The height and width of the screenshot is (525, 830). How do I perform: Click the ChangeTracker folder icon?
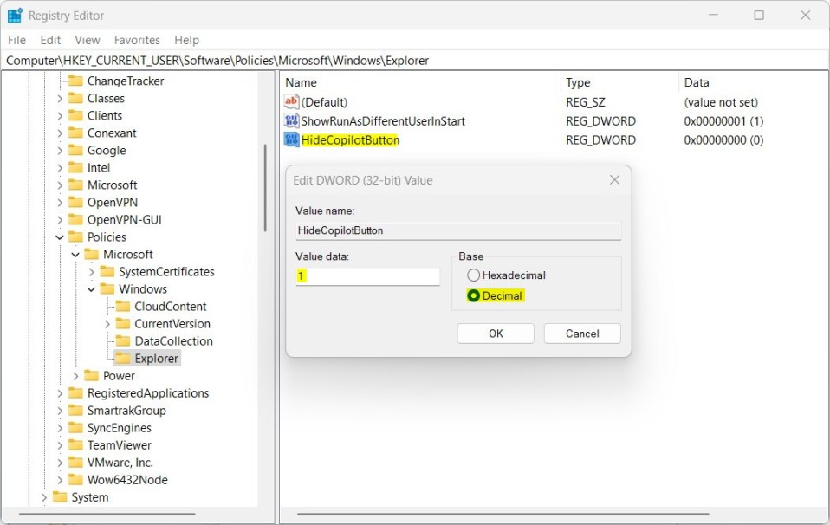coord(75,81)
